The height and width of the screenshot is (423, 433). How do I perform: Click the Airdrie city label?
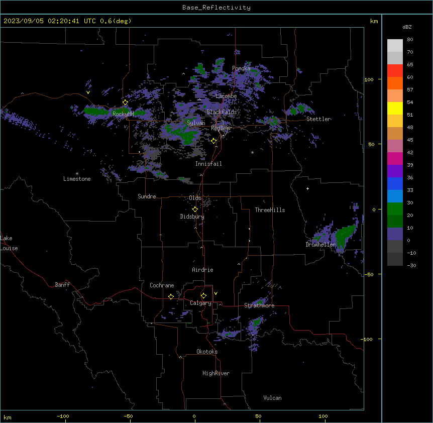coord(203,270)
